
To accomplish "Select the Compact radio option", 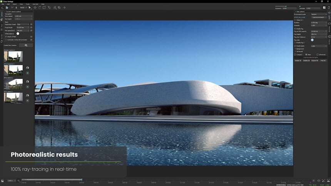I will point(295,55).
